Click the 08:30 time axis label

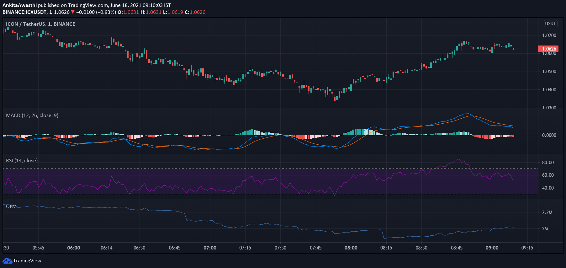pyautogui.click(x=421, y=248)
